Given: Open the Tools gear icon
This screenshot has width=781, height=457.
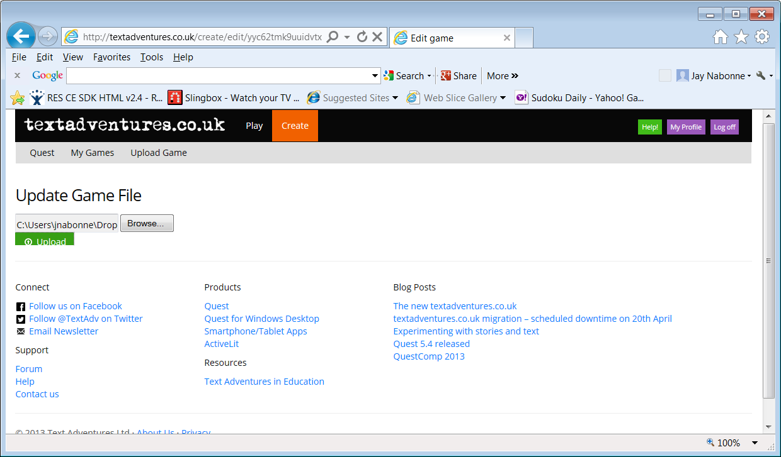Looking at the screenshot, I should point(762,38).
